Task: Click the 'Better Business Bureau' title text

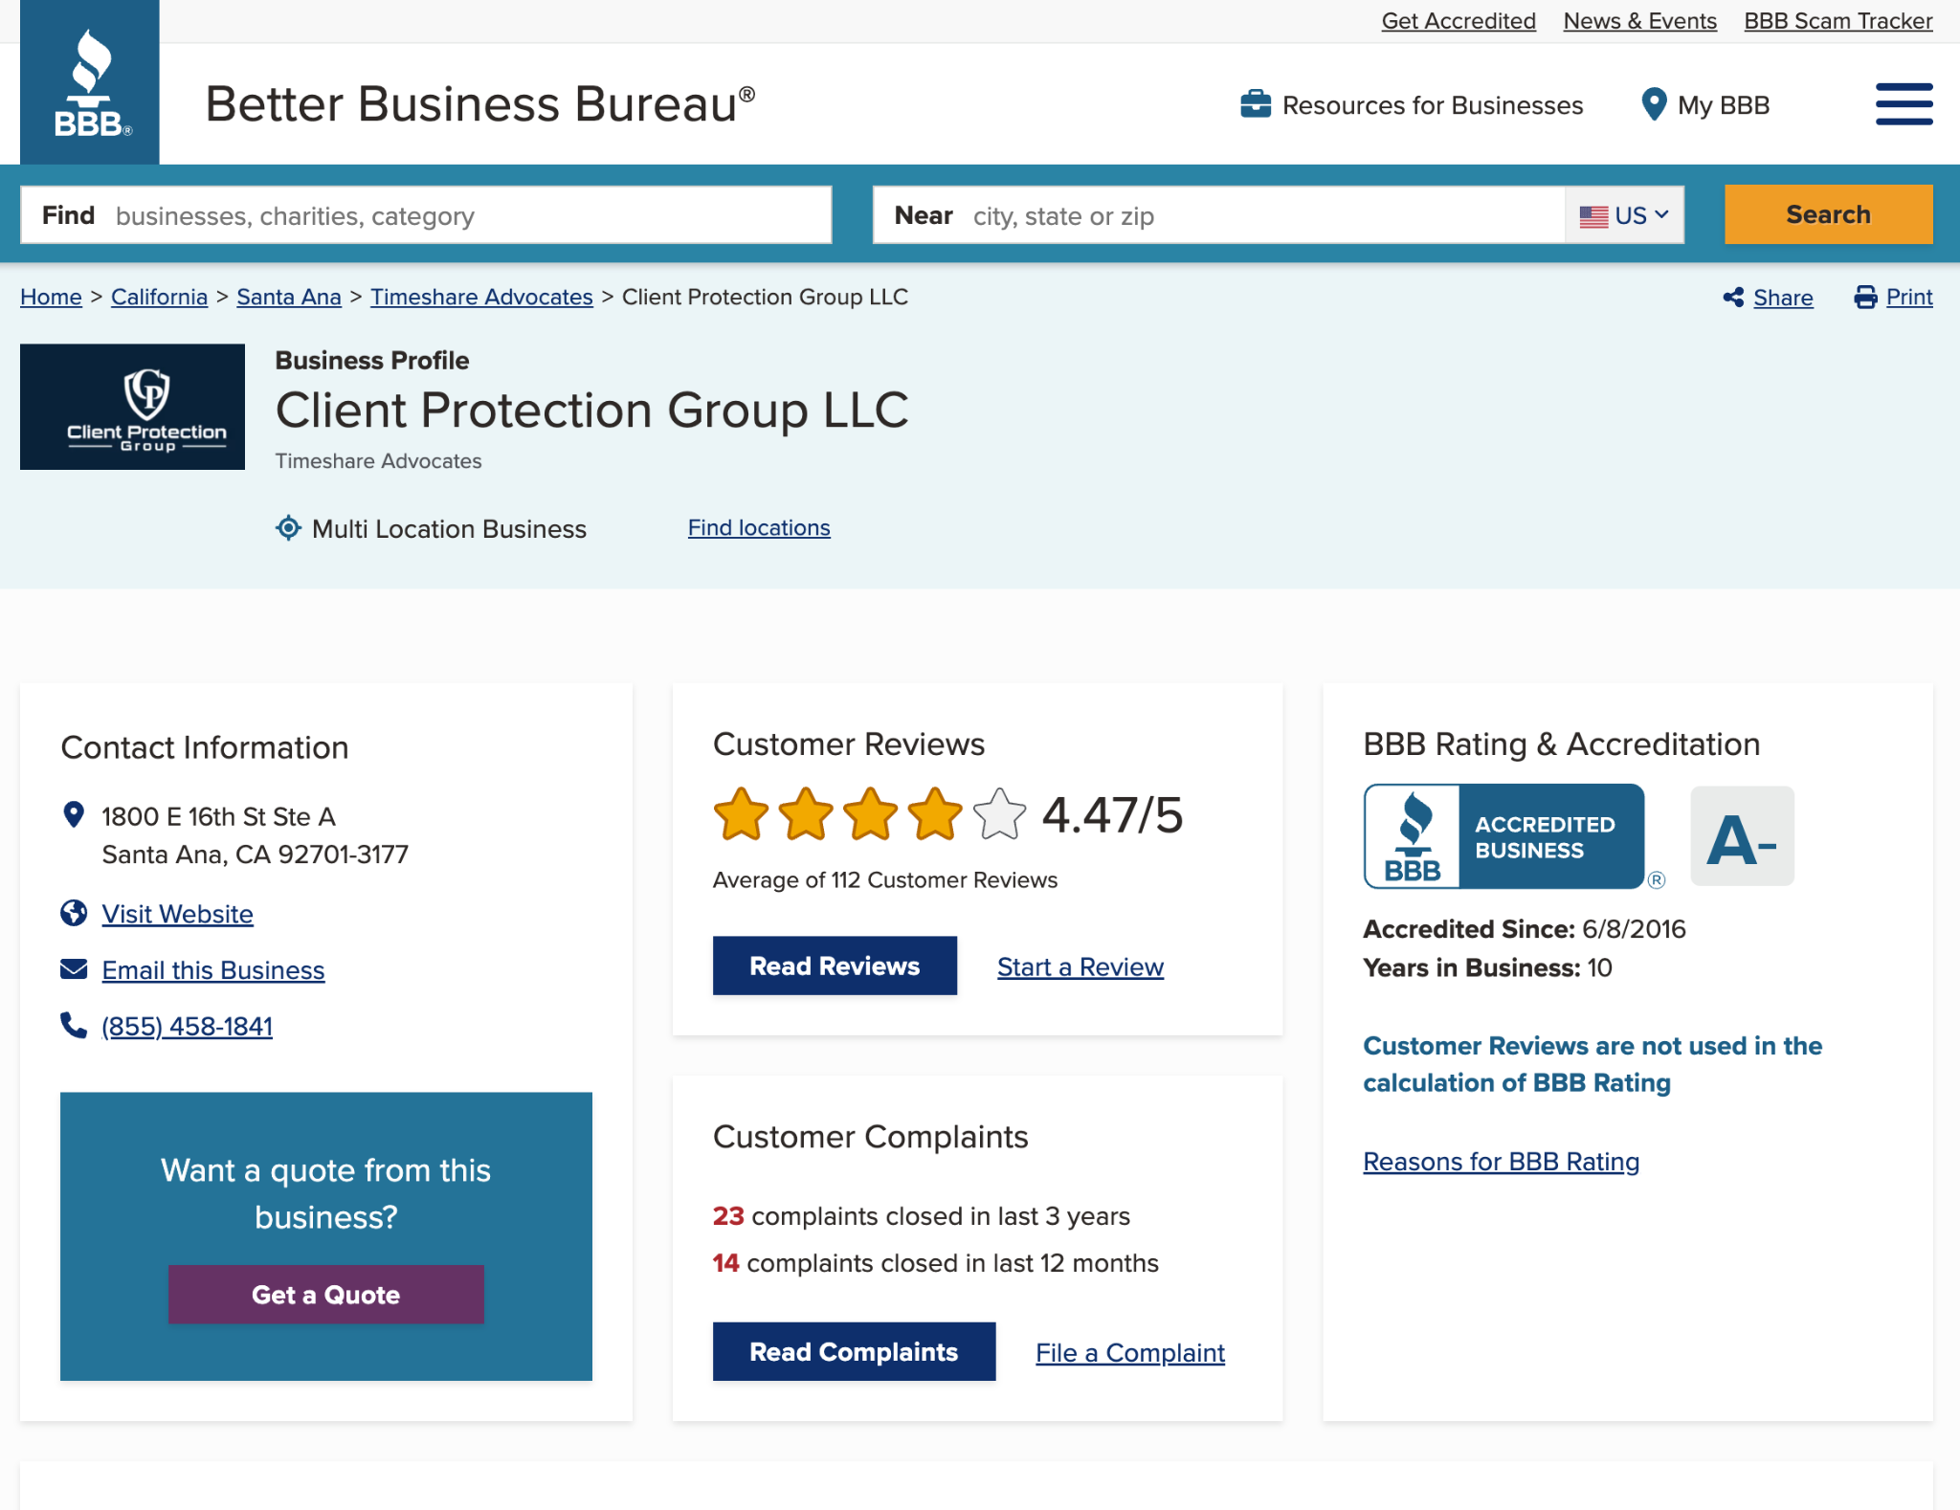Action: coord(480,103)
